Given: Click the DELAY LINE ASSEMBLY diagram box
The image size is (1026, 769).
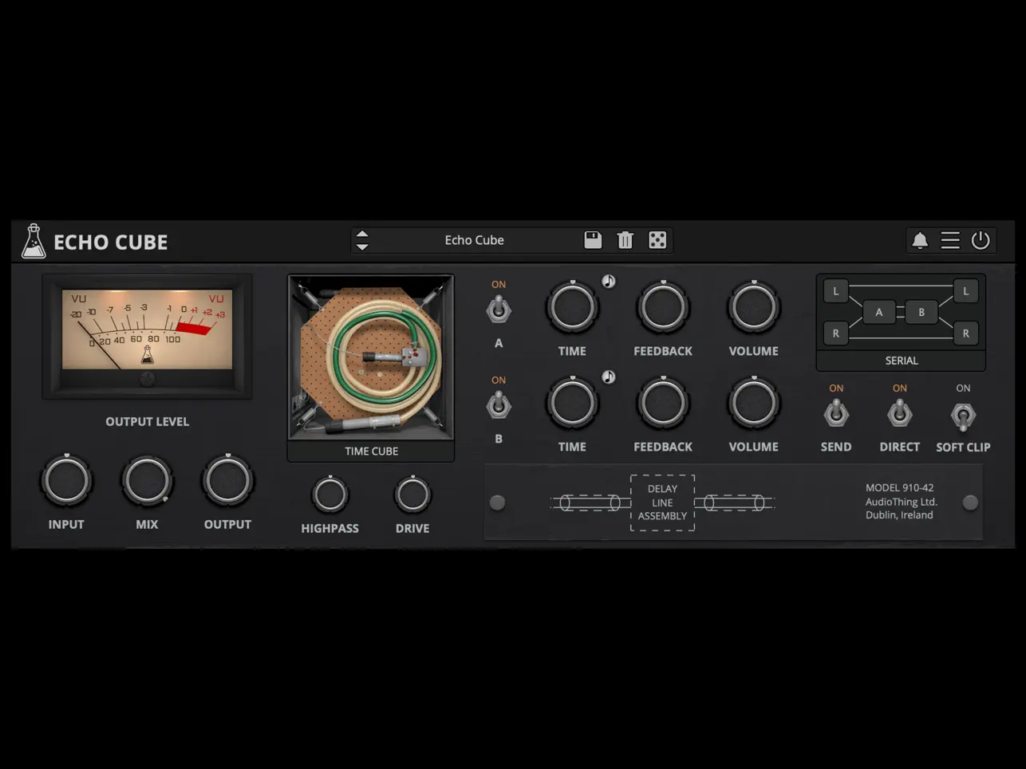Looking at the screenshot, I should (662, 503).
